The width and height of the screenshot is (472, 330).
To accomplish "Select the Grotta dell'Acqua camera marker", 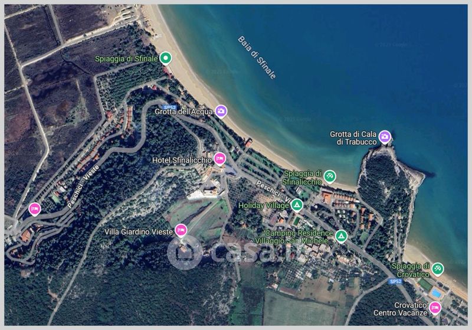I will click(x=221, y=112).
